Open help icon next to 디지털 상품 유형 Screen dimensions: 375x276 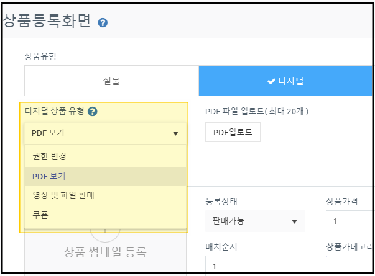click(x=93, y=112)
